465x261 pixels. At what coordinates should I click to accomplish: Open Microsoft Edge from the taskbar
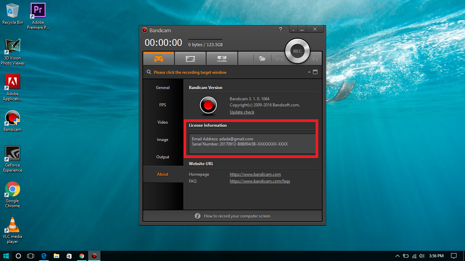click(44, 256)
